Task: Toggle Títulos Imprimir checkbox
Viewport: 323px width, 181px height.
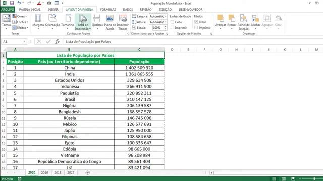Action: tap(196, 28)
